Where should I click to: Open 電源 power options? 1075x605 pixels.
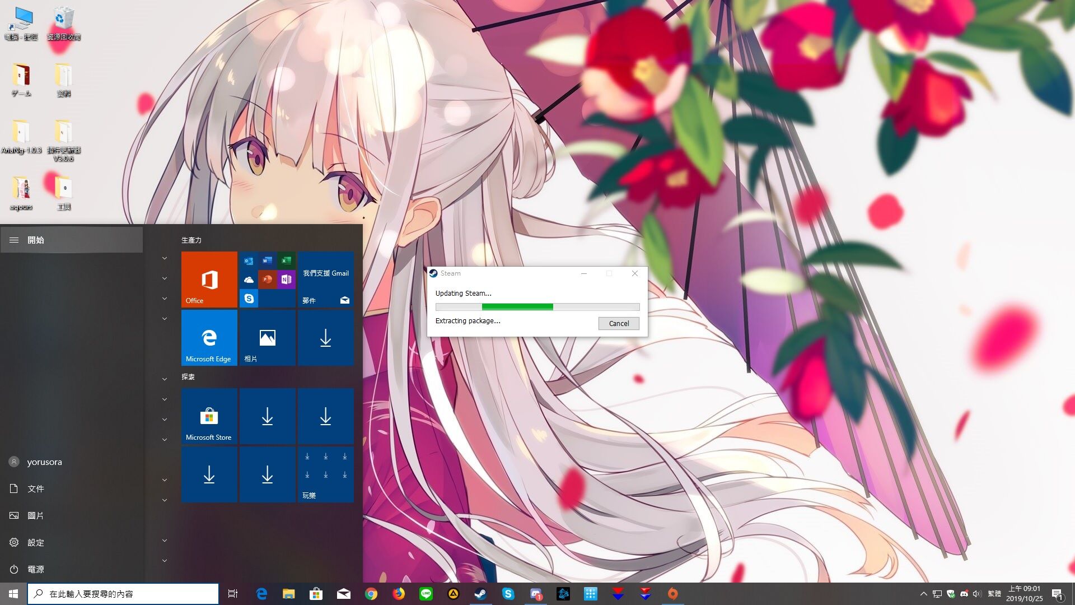pos(35,569)
